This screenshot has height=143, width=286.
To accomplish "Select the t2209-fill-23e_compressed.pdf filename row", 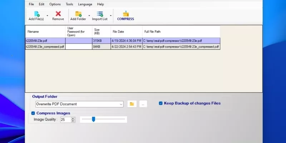I will tap(45, 47).
